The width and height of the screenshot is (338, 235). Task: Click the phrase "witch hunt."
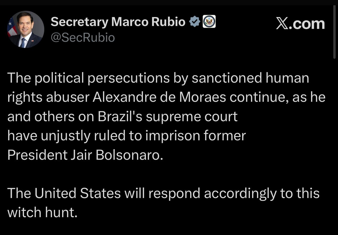pos(42,212)
